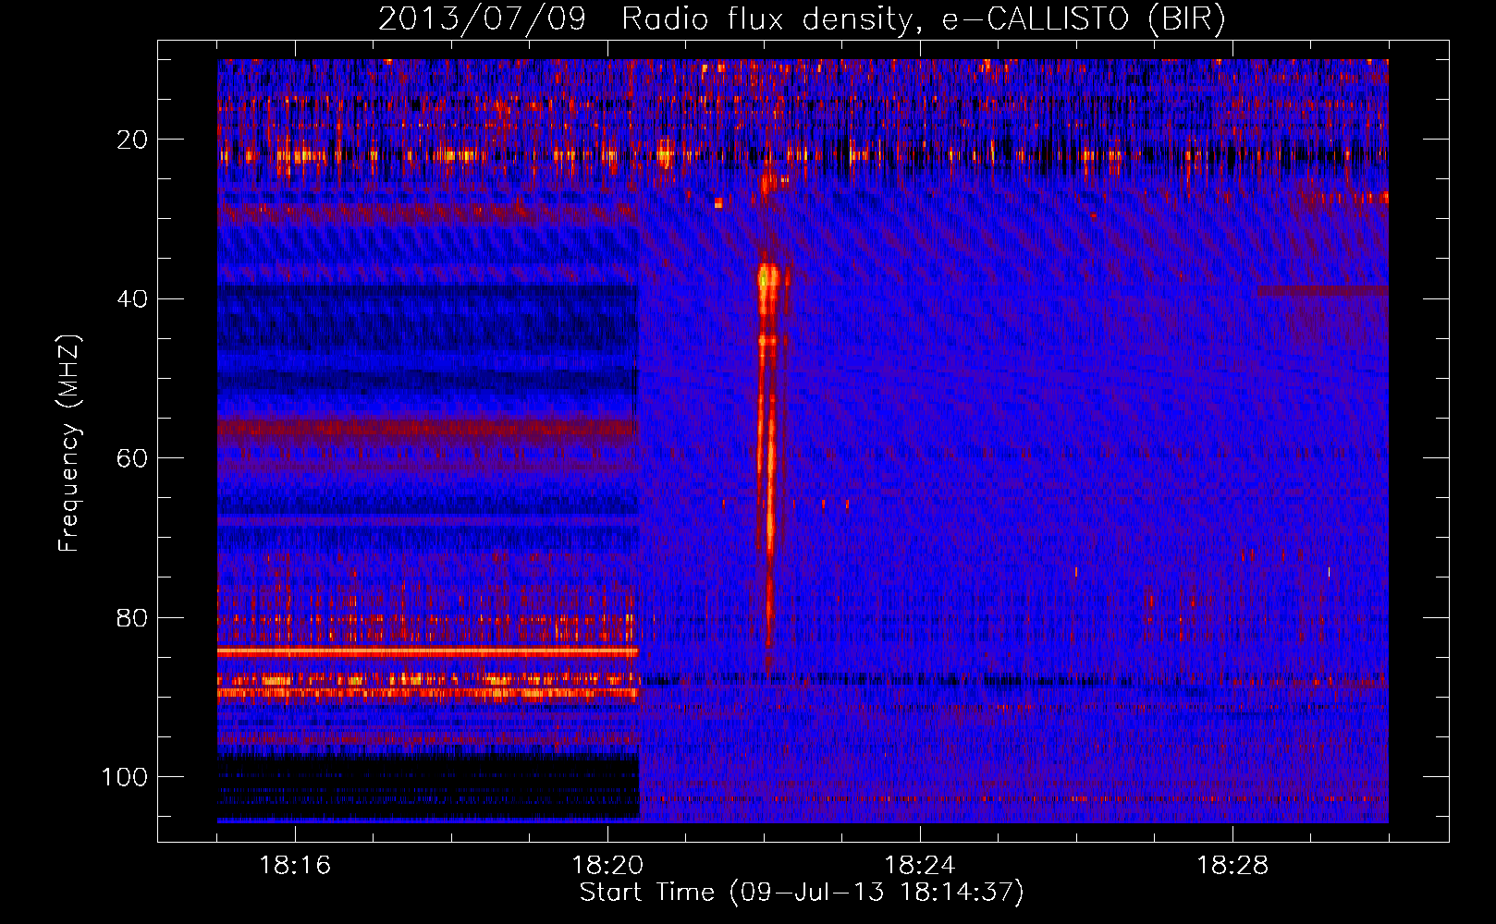Click the '20' frequency tick label

(x=132, y=140)
